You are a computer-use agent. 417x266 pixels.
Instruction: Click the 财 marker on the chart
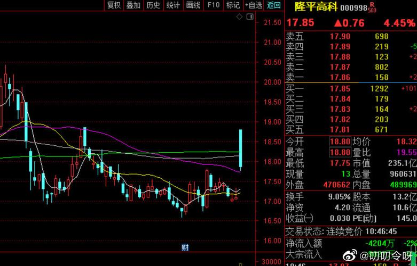click(185, 247)
